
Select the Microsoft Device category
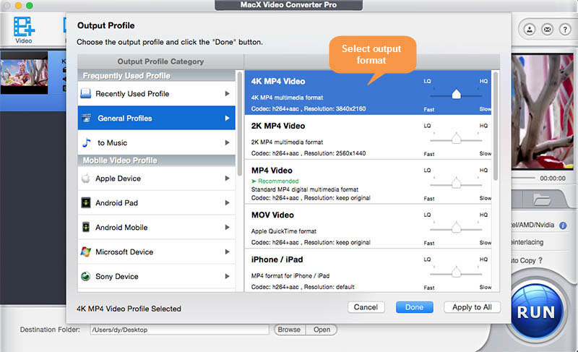(x=157, y=252)
